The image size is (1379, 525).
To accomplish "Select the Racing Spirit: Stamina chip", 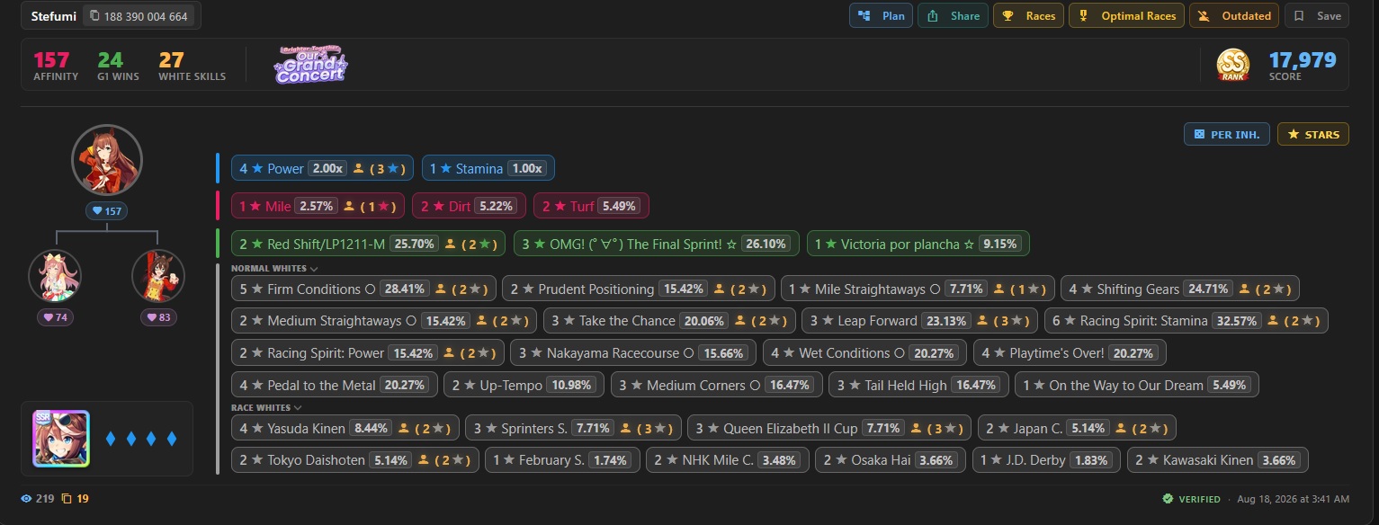I will click(x=1186, y=320).
